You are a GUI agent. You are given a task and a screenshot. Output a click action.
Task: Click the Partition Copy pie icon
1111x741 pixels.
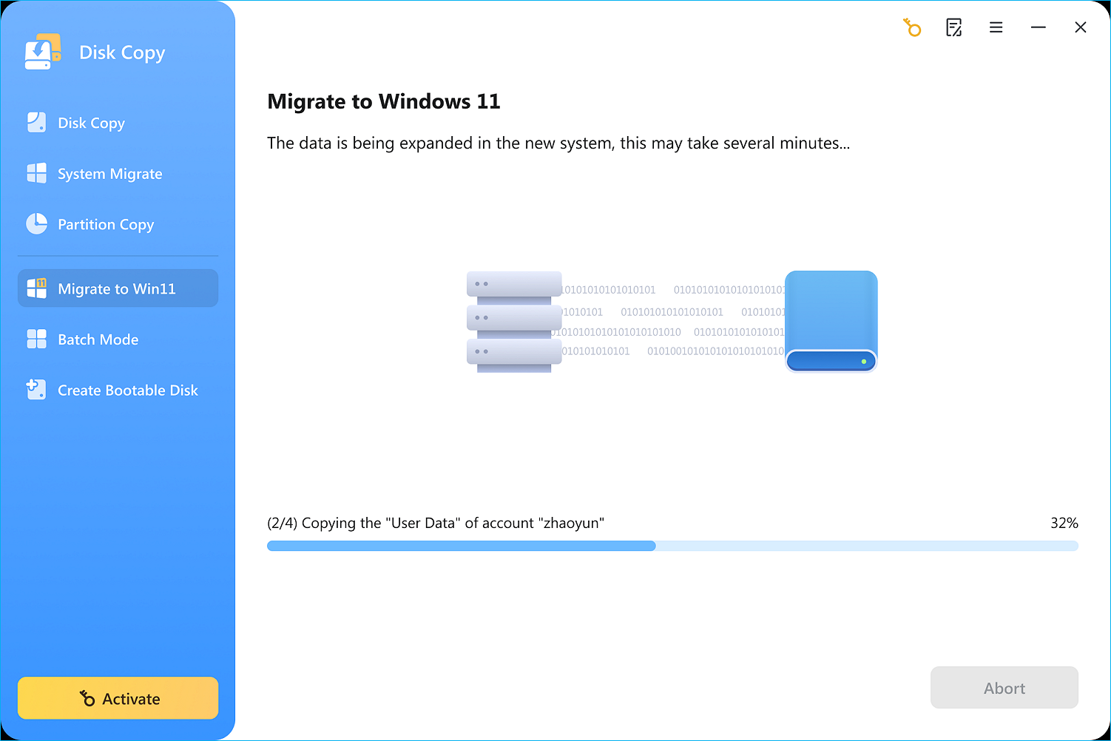36,223
